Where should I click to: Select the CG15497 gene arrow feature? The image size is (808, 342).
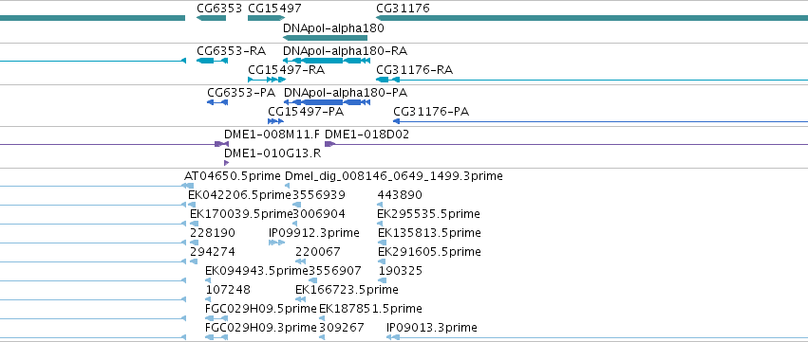[x=267, y=18]
